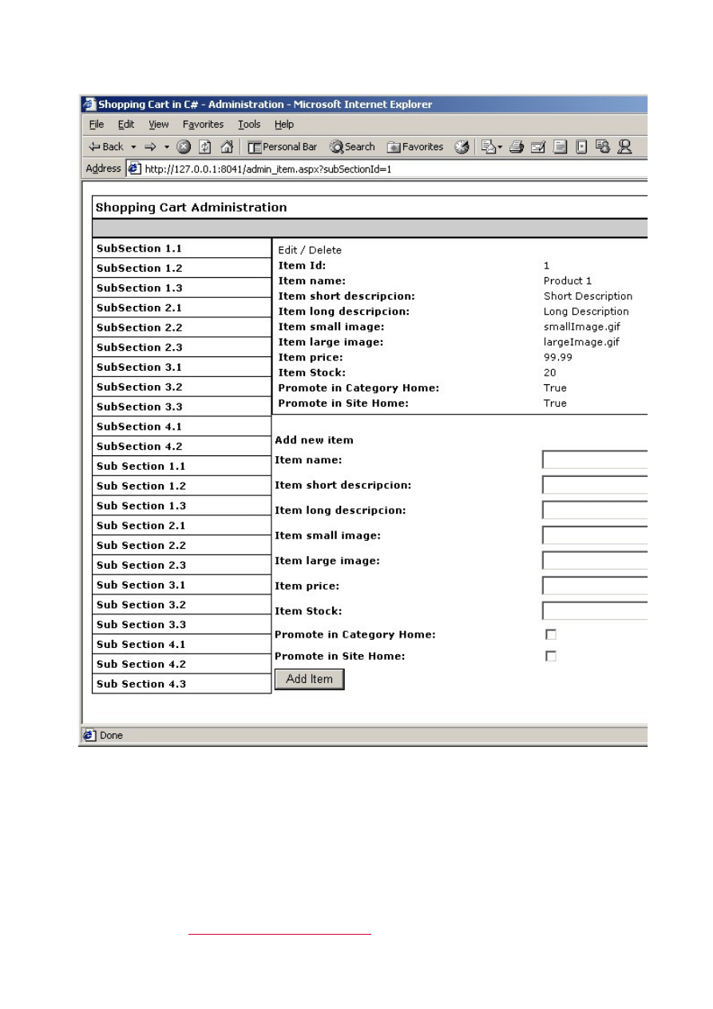This screenshot has height=1009, width=713.
Task: Click the Refresh page icon
Action: pos(205,147)
